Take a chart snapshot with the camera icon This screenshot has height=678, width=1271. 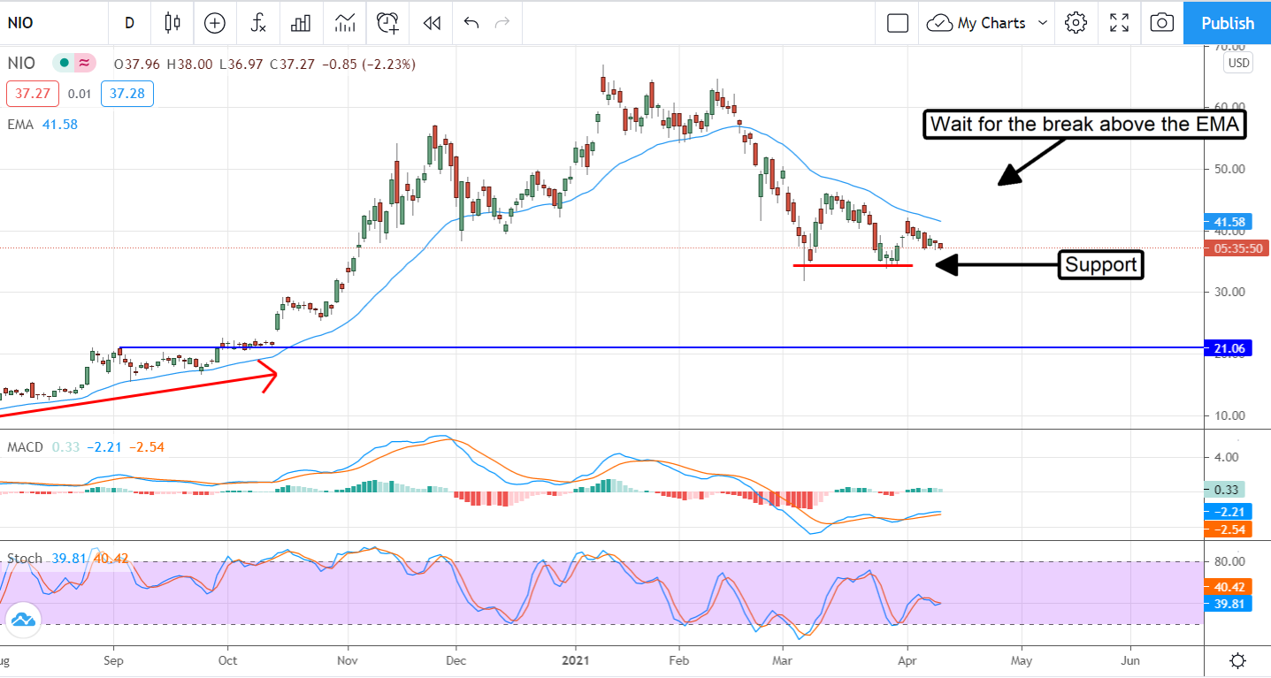coord(1162,23)
